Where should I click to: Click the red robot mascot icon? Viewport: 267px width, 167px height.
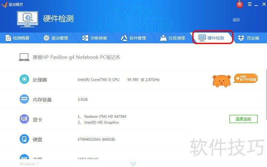click(x=240, y=4)
